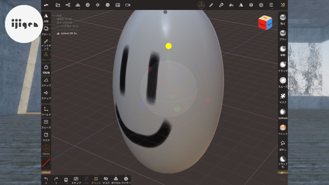Open the yellow Tools wrench menu
This screenshot has width=329, height=185.
coord(283,5)
